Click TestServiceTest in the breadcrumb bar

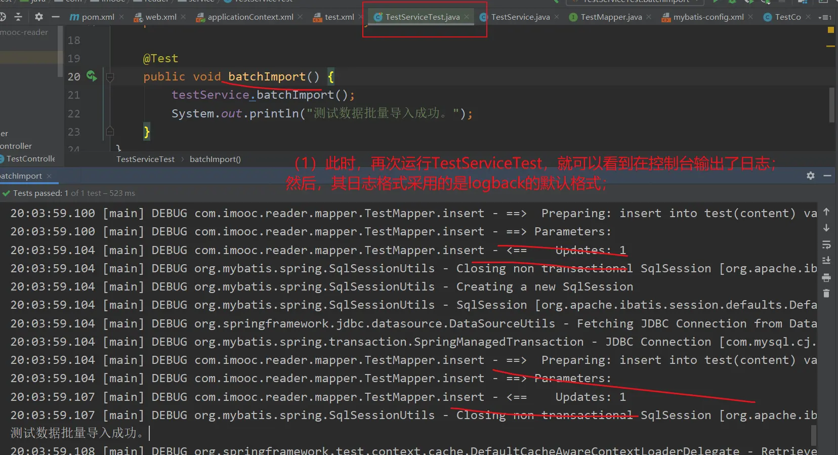point(145,159)
